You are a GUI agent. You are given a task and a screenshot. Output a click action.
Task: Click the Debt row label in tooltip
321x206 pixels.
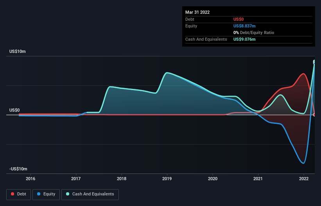(190, 19)
